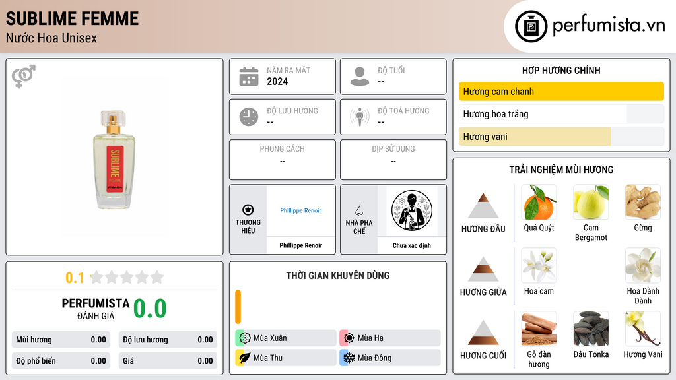This screenshot has width=676, height=380.
Task: Select the Hoa Dành Dành note image
Action: click(x=643, y=265)
